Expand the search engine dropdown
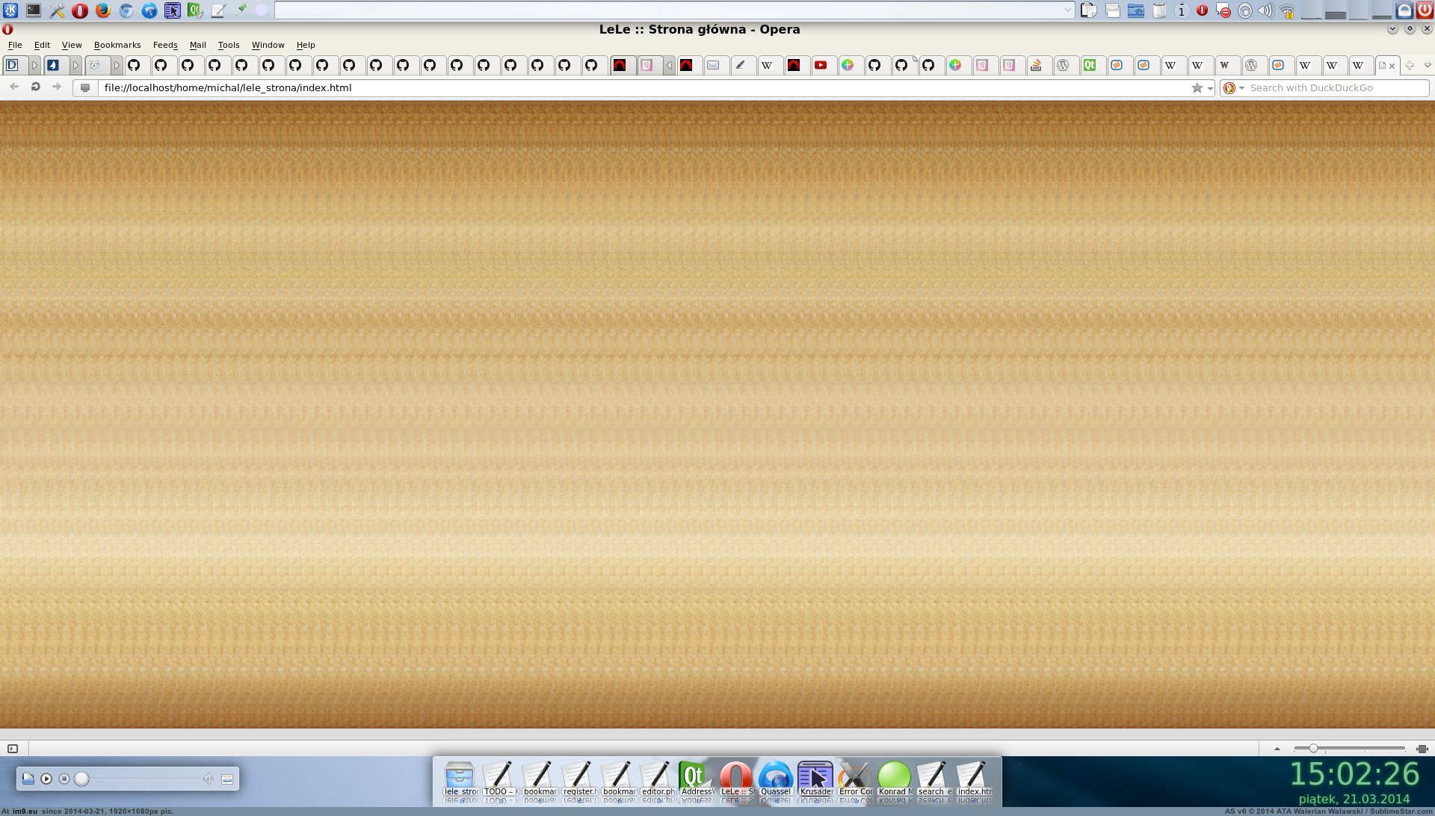The width and height of the screenshot is (1435, 816). tap(1242, 88)
